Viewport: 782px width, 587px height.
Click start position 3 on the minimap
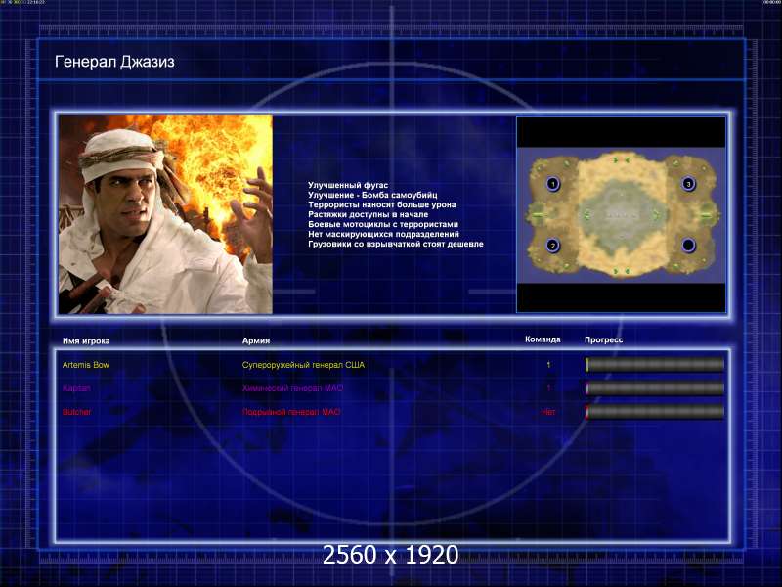(688, 184)
